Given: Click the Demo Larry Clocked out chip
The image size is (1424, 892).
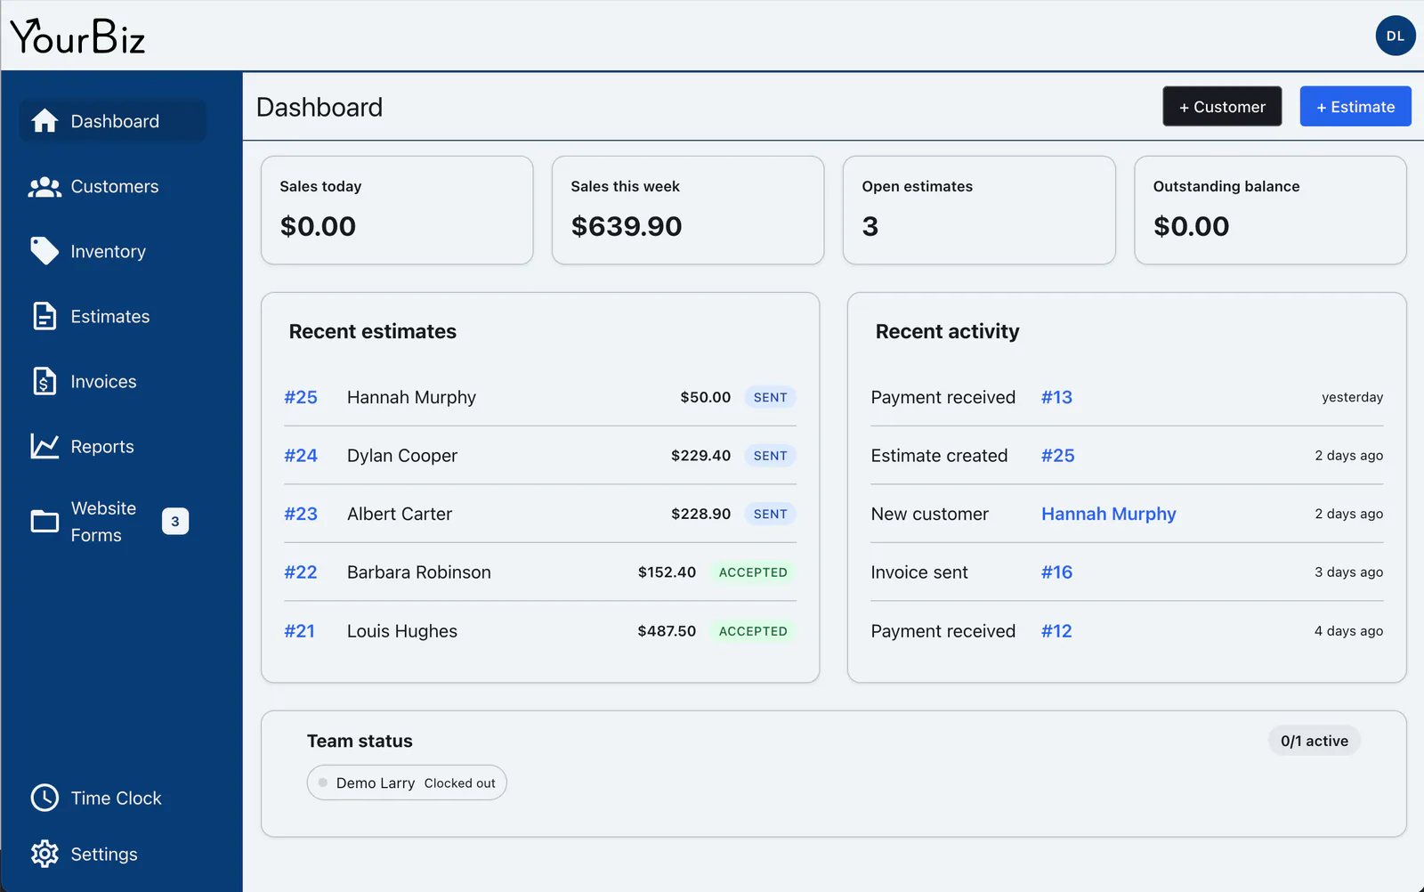Looking at the screenshot, I should coord(407,783).
